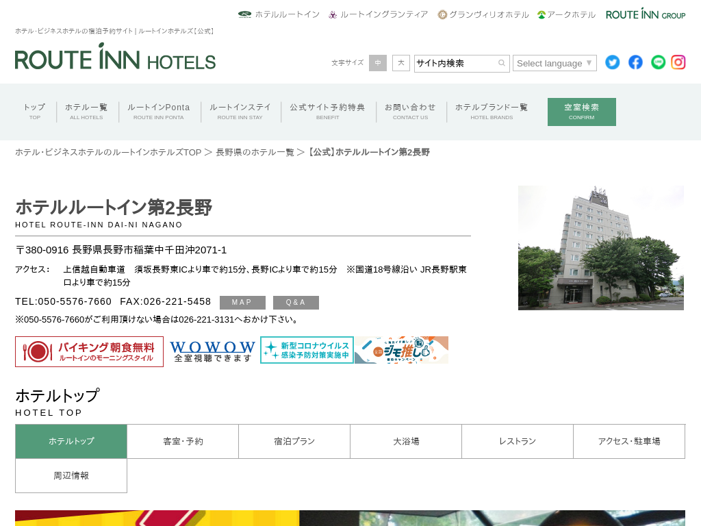Click the 新型コロナウイルス感染予防対策 banner
Image resolution: width=701 pixels, height=526 pixels.
[307, 350]
